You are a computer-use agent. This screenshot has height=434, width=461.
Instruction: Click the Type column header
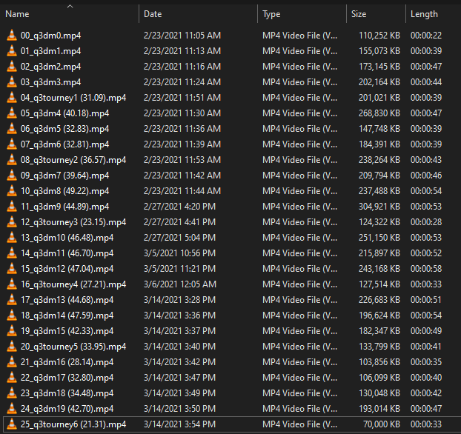[271, 14]
